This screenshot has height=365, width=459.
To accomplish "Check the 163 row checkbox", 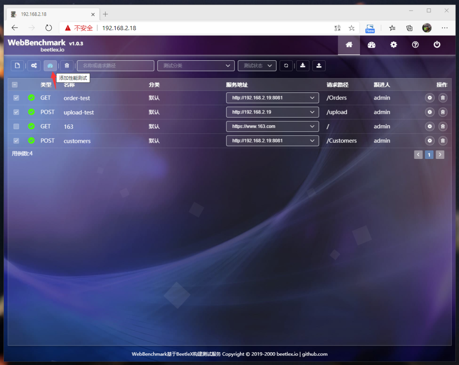I will coord(16,127).
